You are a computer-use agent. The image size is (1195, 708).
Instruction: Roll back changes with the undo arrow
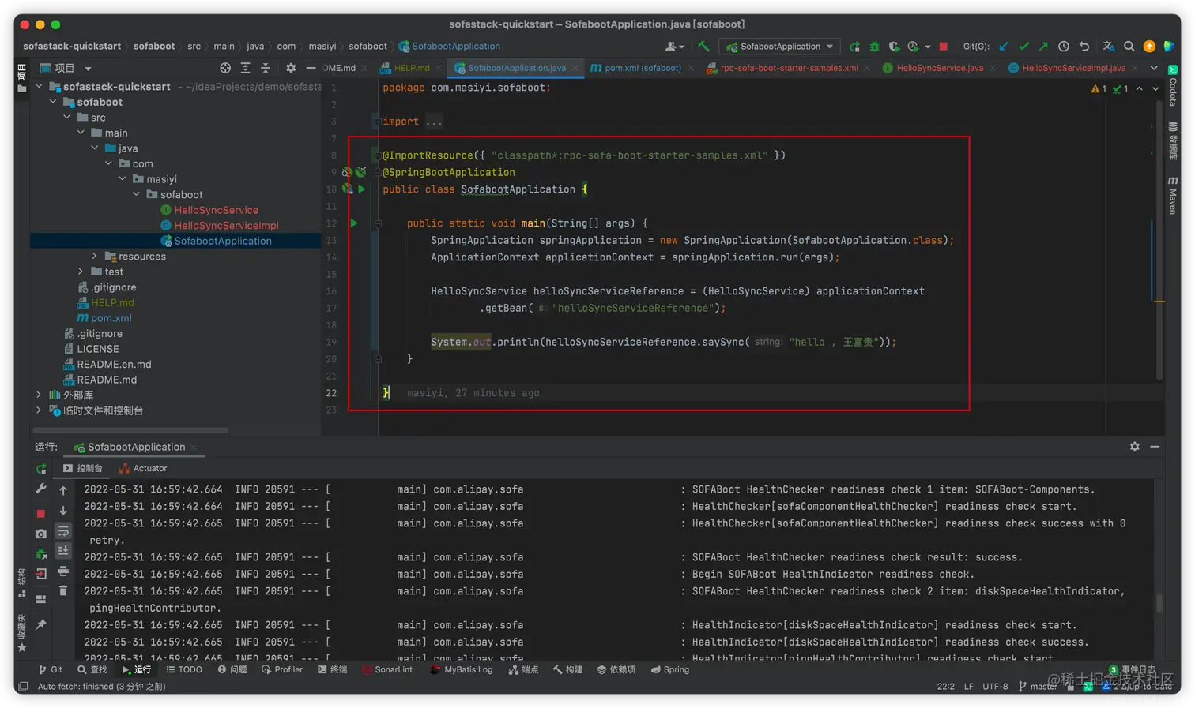(x=1084, y=47)
